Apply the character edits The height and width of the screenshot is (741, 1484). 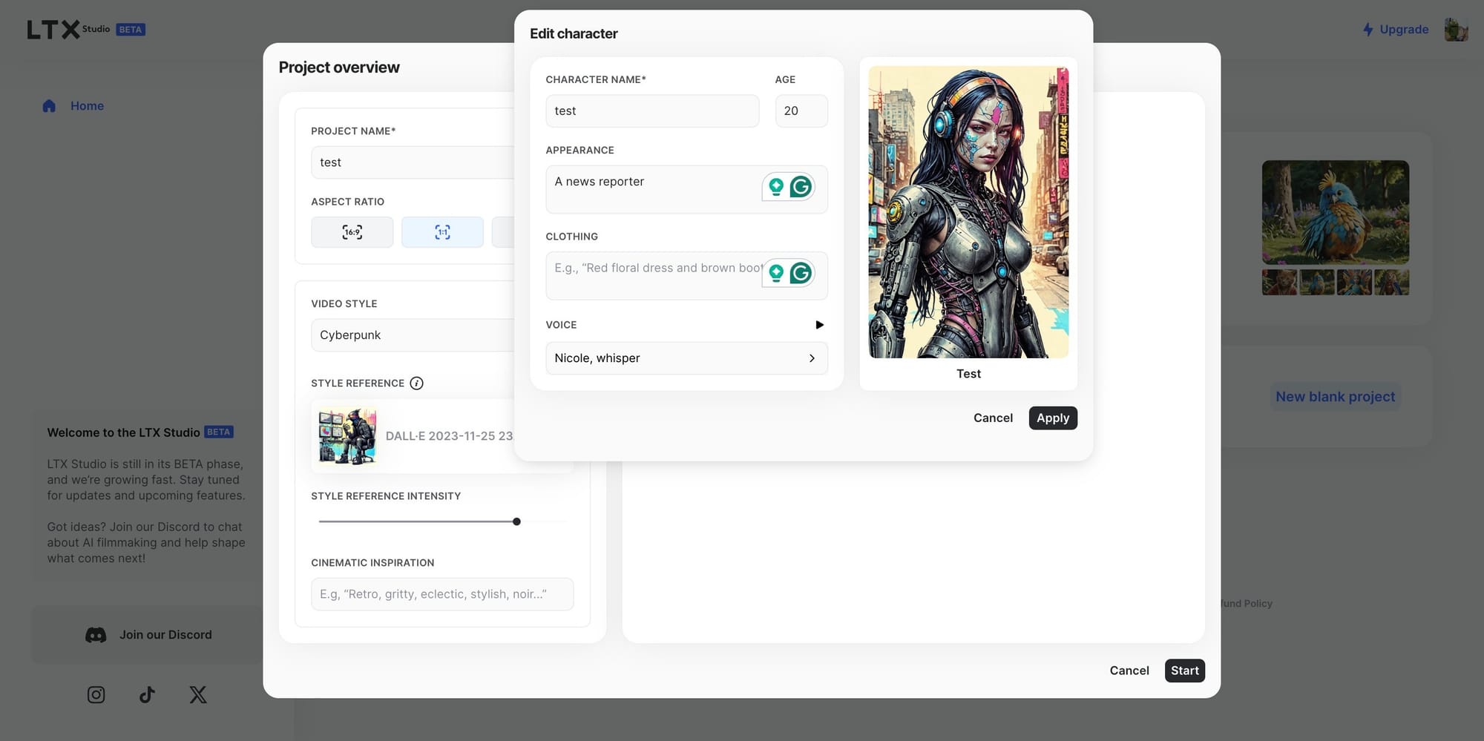click(1053, 418)
